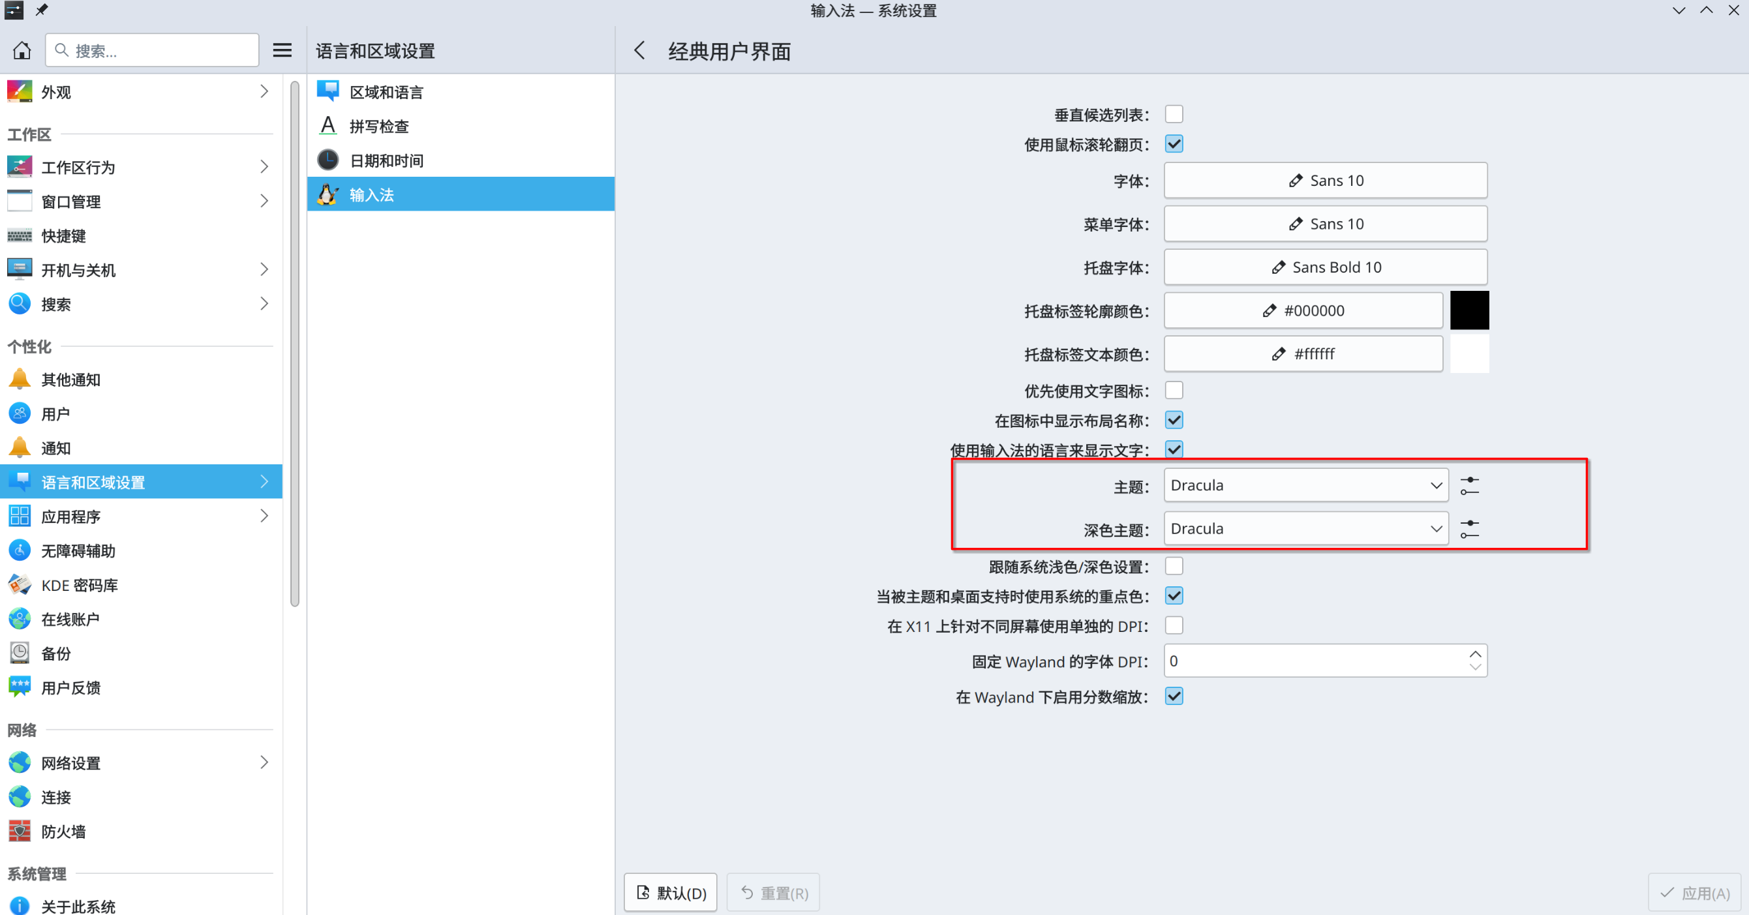The width and height of the screenshot is (1749, 915).
Task: Click the 应用程序 grid icon
Action: click(20, 516)
